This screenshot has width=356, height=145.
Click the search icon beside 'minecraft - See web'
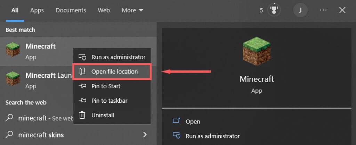point(9,118)
